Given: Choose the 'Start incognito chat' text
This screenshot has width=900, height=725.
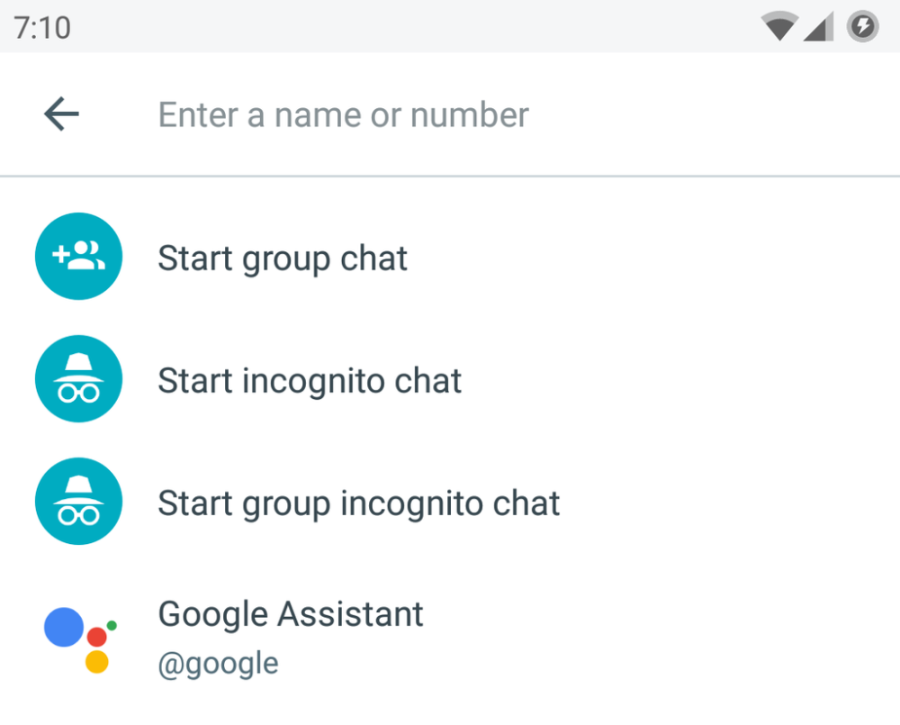Looking at the screenshot, I should [310, 381].
